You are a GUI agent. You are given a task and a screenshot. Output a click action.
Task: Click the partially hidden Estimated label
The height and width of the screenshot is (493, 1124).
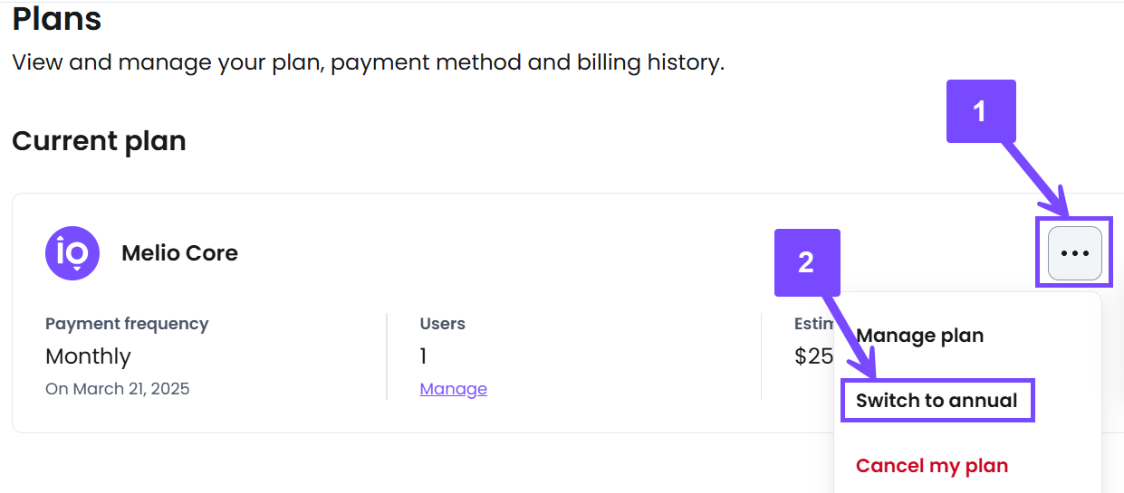point(815,324)
